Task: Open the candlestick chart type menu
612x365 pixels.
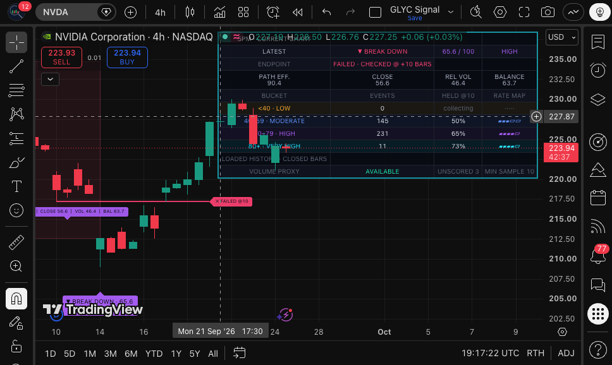Action: [190, 12]
